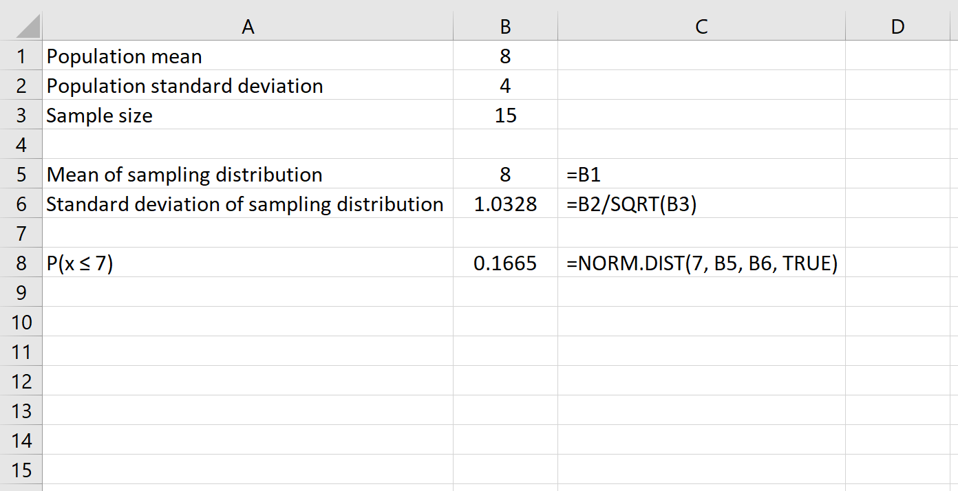The image size is (958, 491).
Task: Select column header B
Action: pos(504,26)
